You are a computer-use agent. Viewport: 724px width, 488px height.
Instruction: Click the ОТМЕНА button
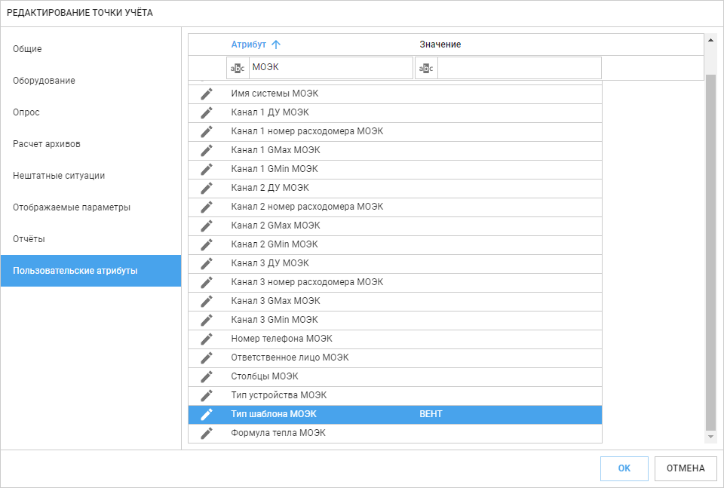coord(686,468)
